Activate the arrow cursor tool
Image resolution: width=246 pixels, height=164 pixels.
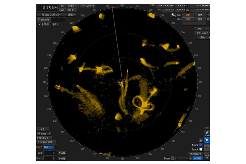pyautogui.click(x=207, y=140)
